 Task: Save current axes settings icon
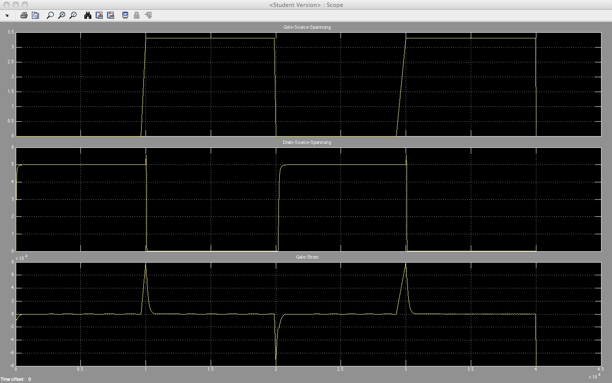(99, 15)
